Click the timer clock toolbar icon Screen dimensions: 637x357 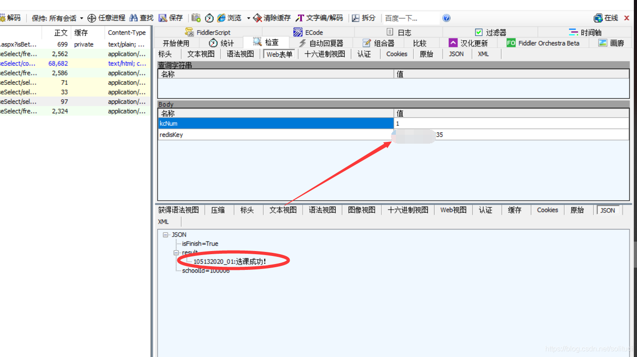point(209,18)
